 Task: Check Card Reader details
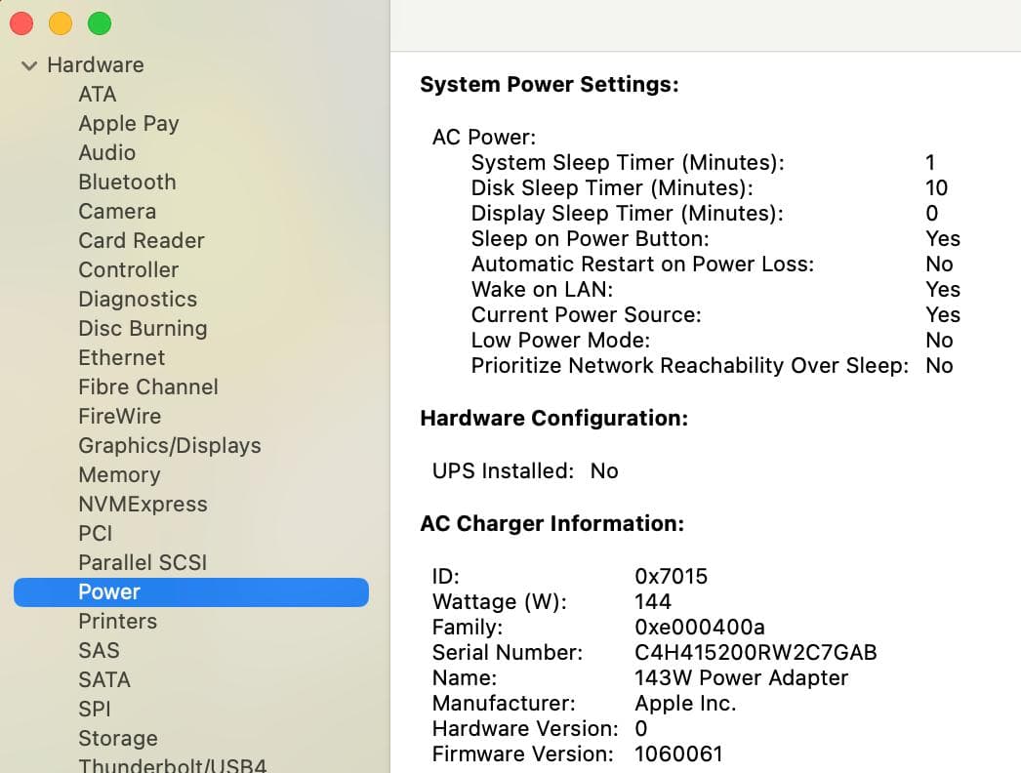coord(141,240)
